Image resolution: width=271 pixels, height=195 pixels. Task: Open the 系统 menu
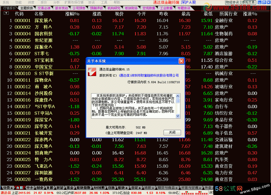[x=6, y=2]
